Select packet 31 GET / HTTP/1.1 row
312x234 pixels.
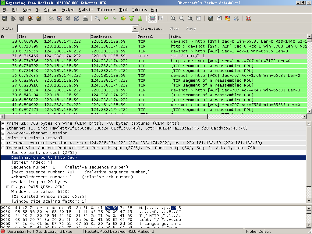(x=154, y=56)
